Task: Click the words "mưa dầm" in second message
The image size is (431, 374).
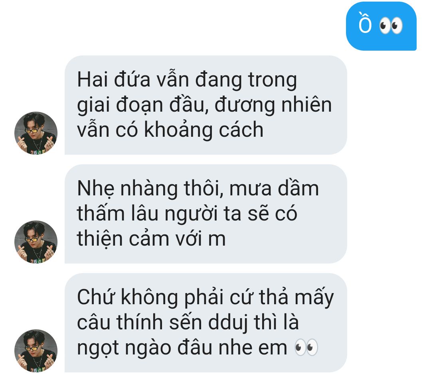Action: tap(274, 188)
